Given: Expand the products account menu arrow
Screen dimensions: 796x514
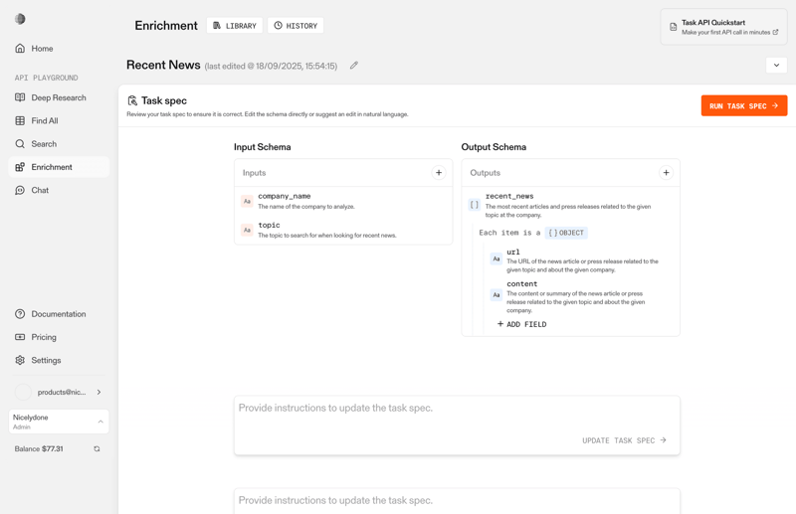Looking at the screenshot, I should point(99,393).
